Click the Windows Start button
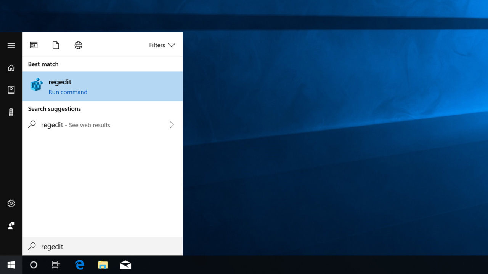488x274 pixels. pyautogui.click(x=11, y=265)
